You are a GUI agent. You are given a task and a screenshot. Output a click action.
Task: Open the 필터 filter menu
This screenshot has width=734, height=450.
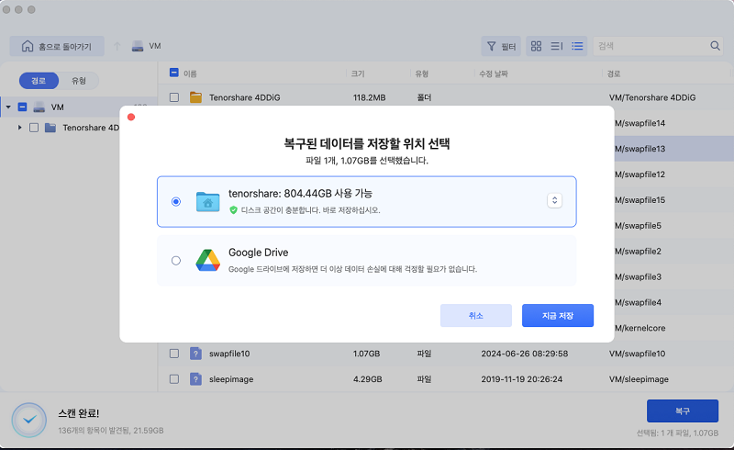501,46
